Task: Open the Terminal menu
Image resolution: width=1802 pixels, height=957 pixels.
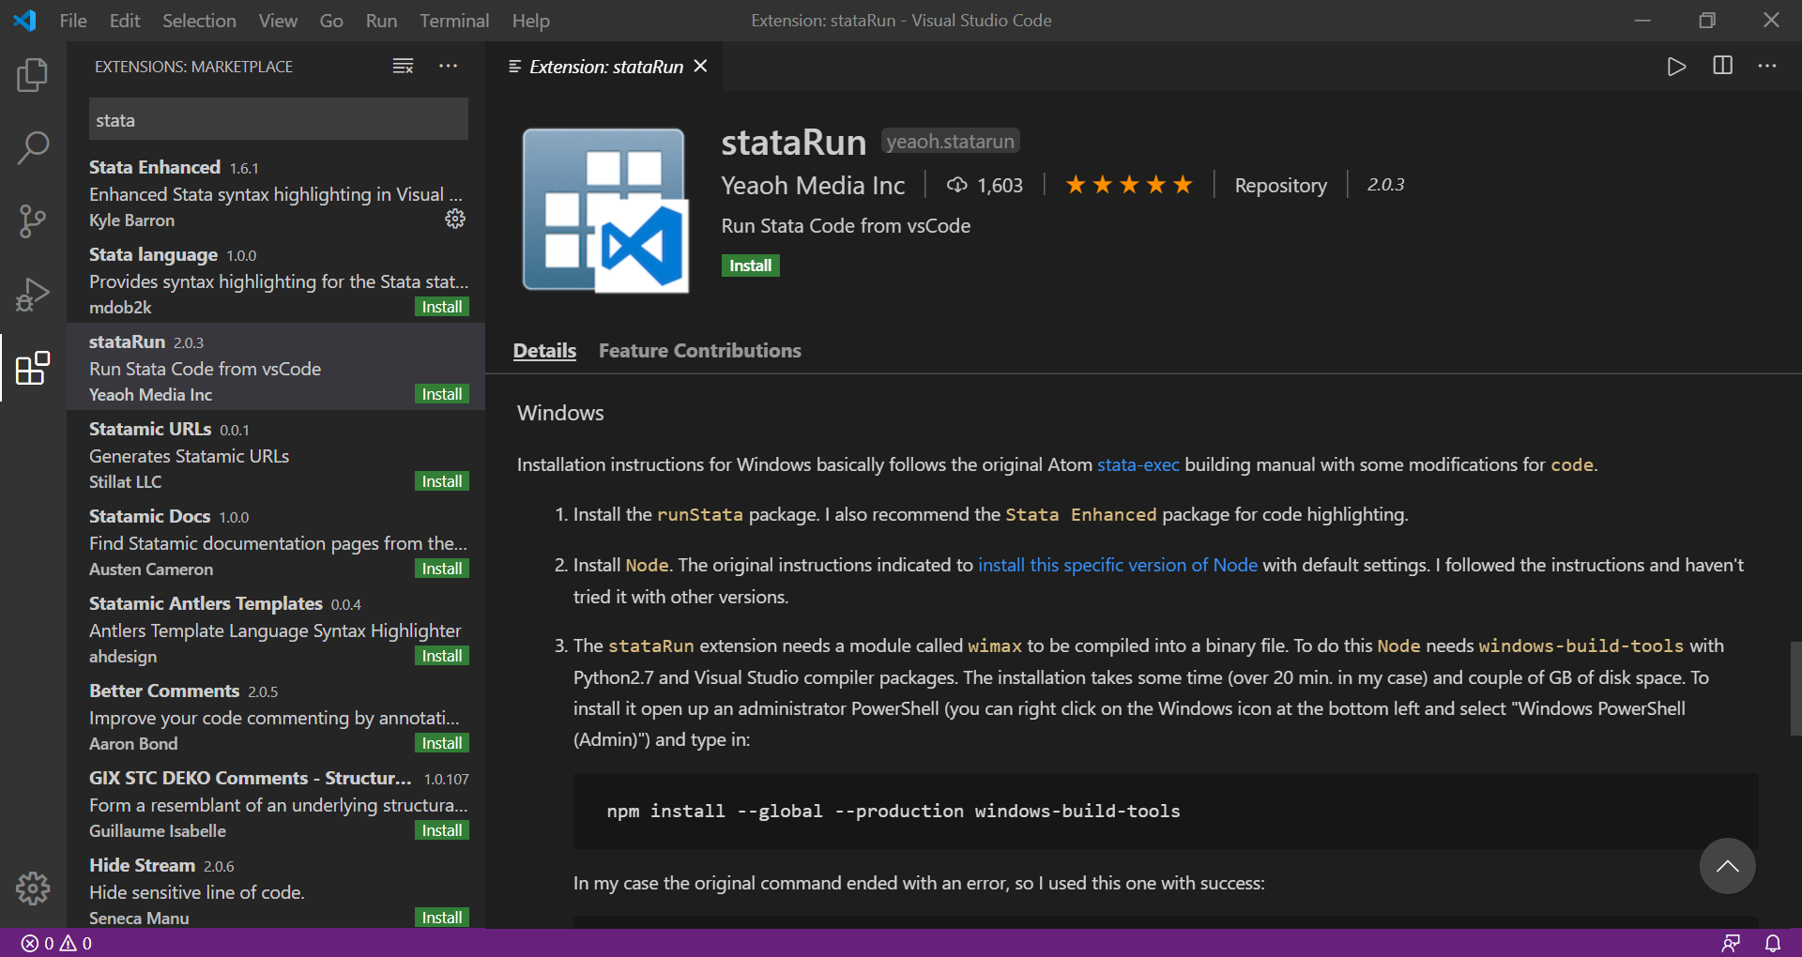Action: tap(454, 20)
